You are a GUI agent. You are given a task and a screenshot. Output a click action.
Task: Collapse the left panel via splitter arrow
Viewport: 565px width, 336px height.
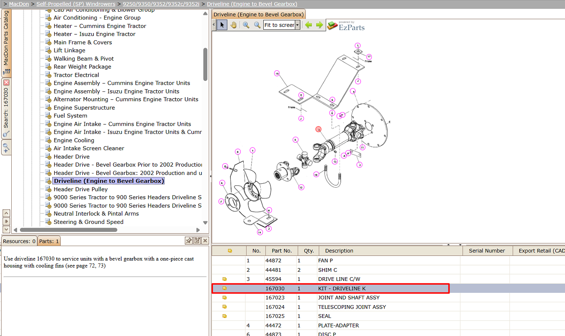pyautogui.click(x=210, y=176)
